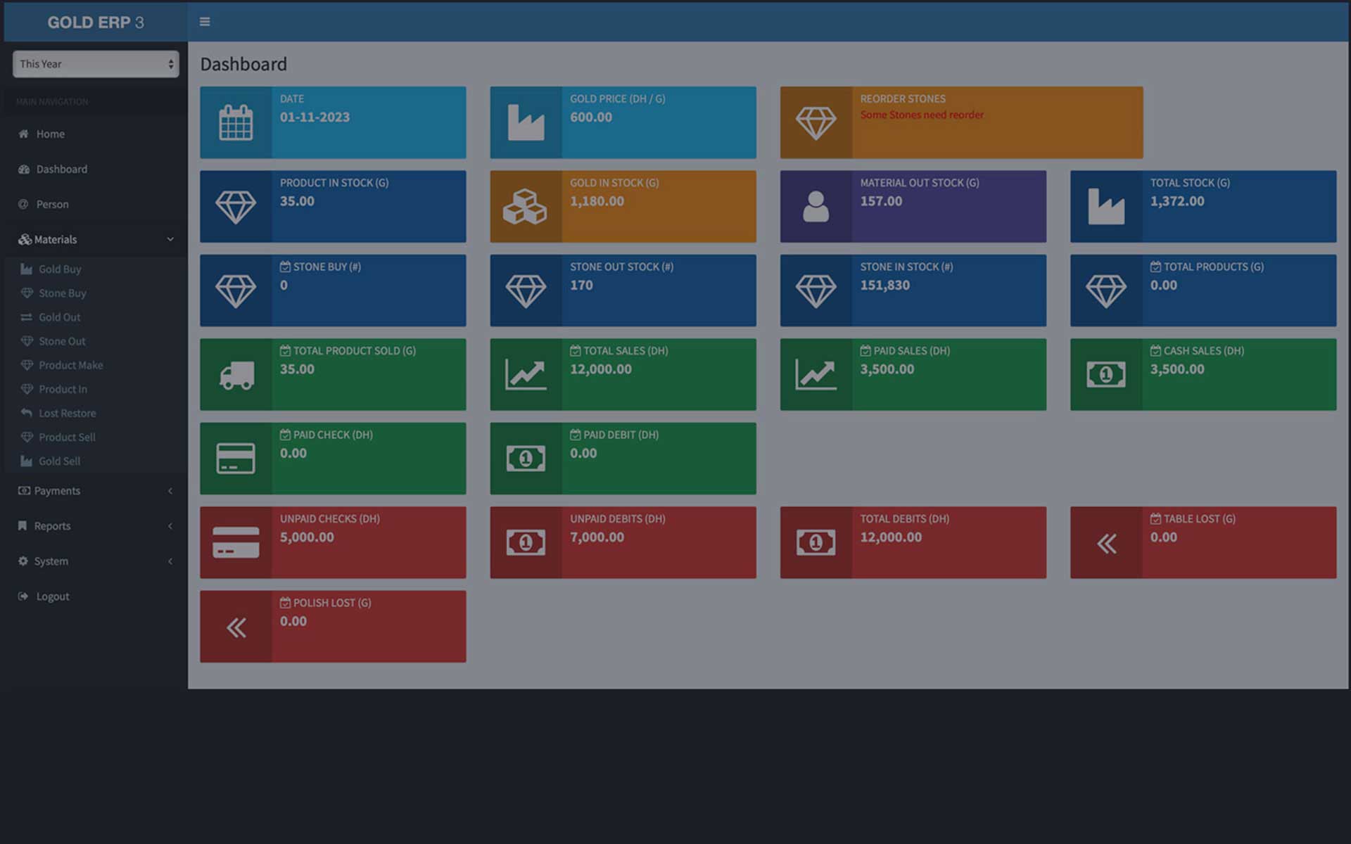Viewport: 1351px width, 844px height.
Task: Toggle the hamburger sidebar menu icon
Action: tap(205, 22)
